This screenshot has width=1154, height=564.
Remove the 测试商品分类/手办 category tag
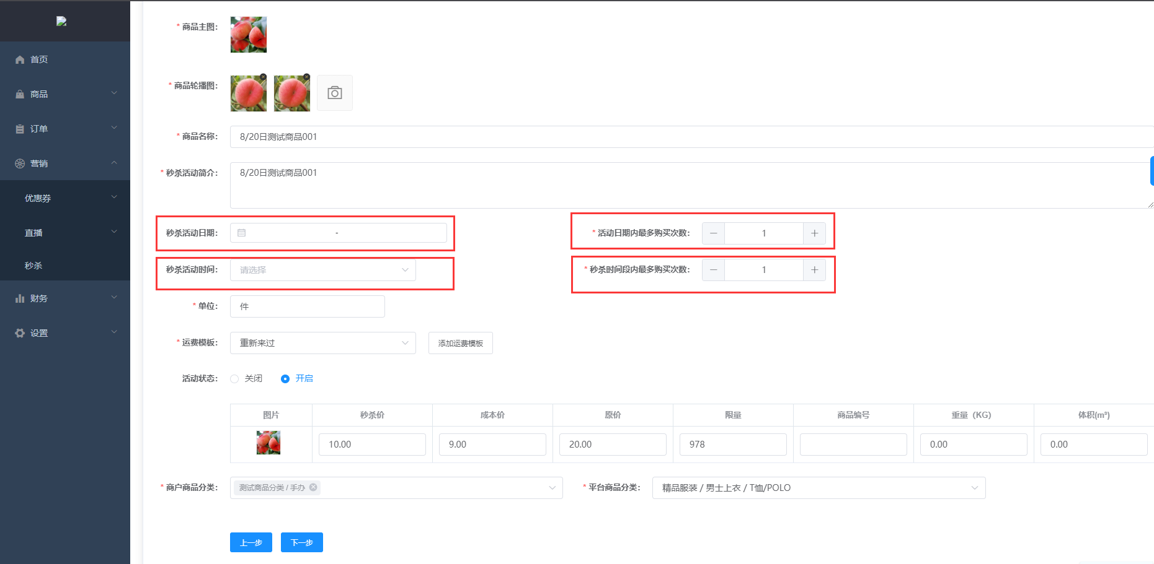pyautogui.click(x=313, y=487)
